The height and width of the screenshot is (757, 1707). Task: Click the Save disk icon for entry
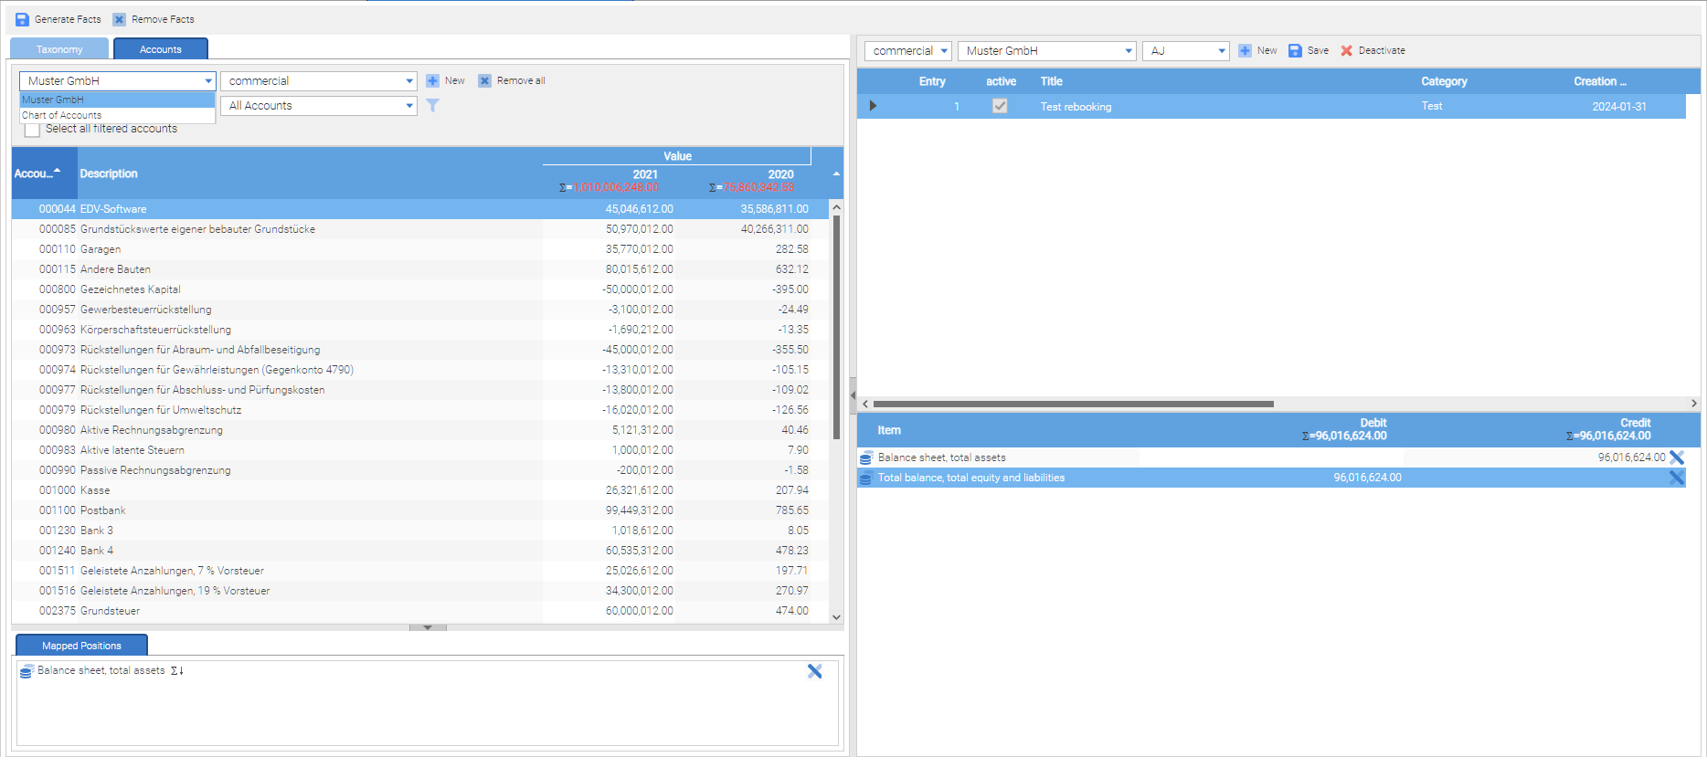tap(1295, 51)
